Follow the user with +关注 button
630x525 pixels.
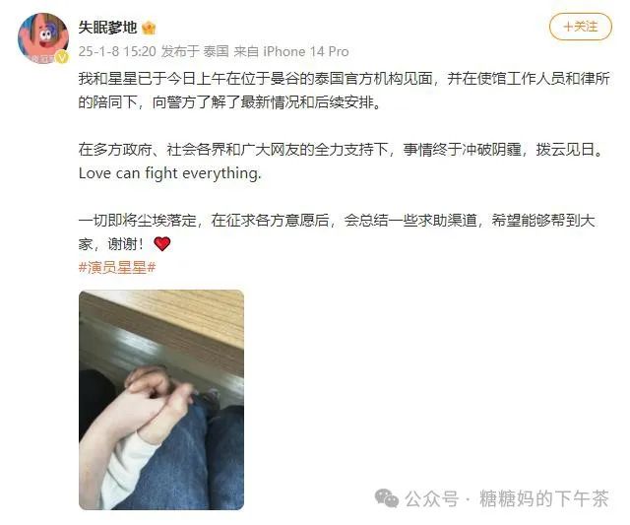tap(581, 27)
